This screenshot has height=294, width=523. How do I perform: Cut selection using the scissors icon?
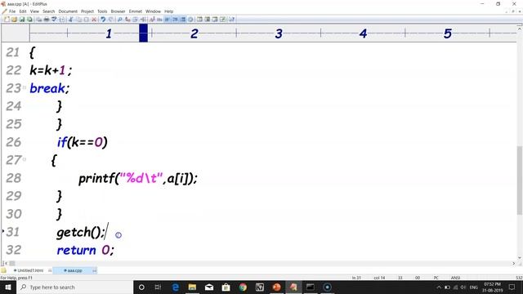pos(71,20)
